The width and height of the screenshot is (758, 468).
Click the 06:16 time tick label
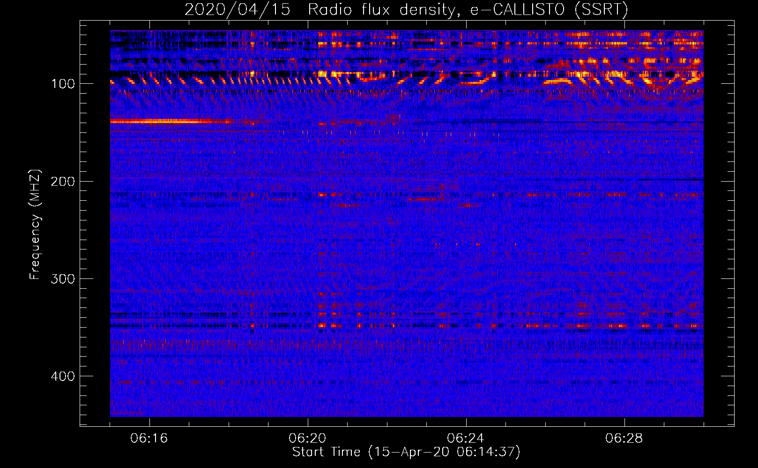[149, 439]
